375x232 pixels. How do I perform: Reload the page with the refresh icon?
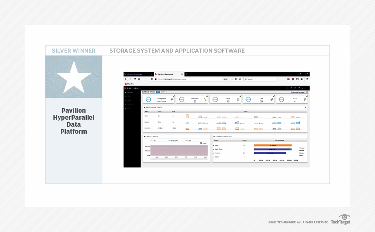pos(134,79)
